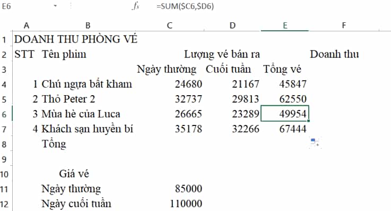The width and height of the screenshot is (391, 211).
Task: Click STT number 3 in row 6
Action: tap(35, 114)
